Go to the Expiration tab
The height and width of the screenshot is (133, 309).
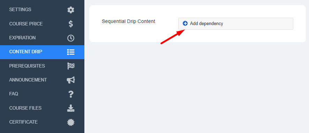(42, 38)
